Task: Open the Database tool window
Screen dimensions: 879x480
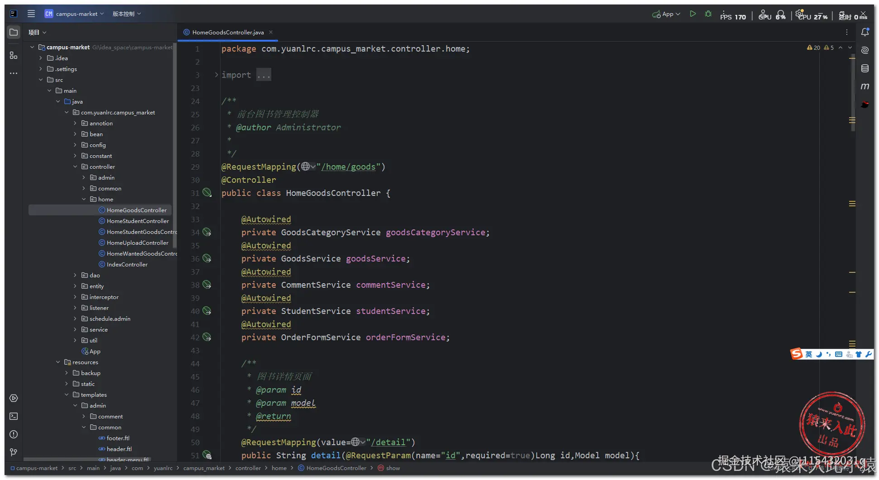Action: (865, 68)
